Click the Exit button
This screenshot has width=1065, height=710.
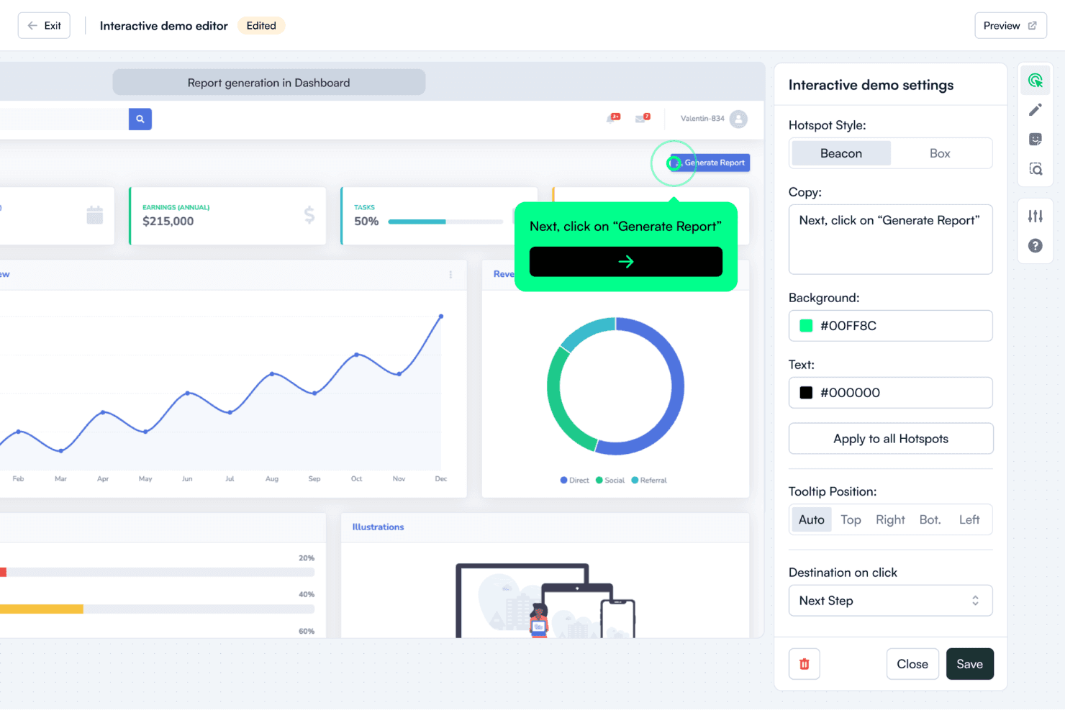[44, 25]
